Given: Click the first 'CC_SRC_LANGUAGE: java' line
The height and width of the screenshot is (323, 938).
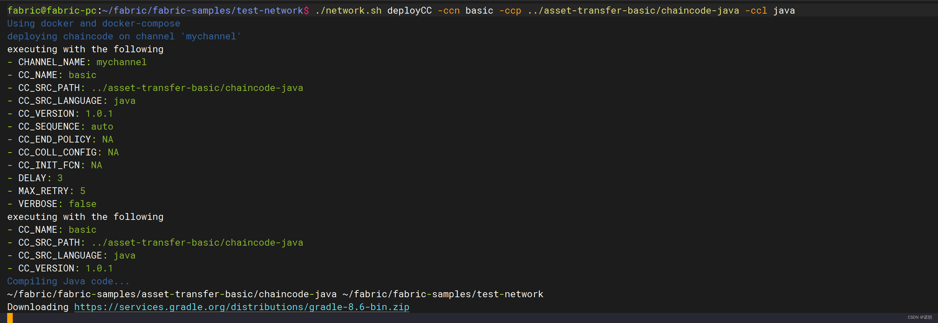Looking at the screenshot, I should click(x=71, y=101).
